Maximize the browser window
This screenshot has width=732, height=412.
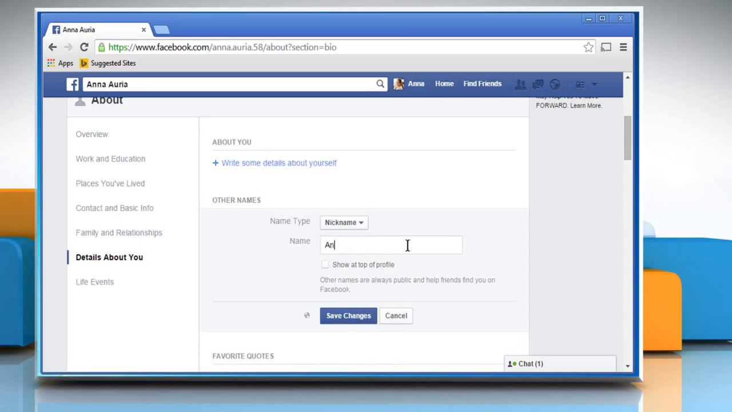pyautogui.click(x=602, y=19)
